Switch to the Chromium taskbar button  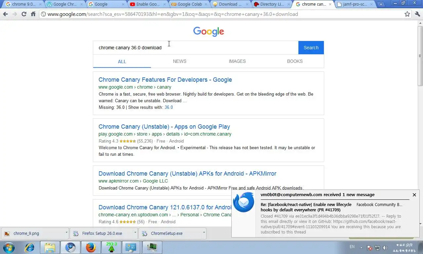70,247
